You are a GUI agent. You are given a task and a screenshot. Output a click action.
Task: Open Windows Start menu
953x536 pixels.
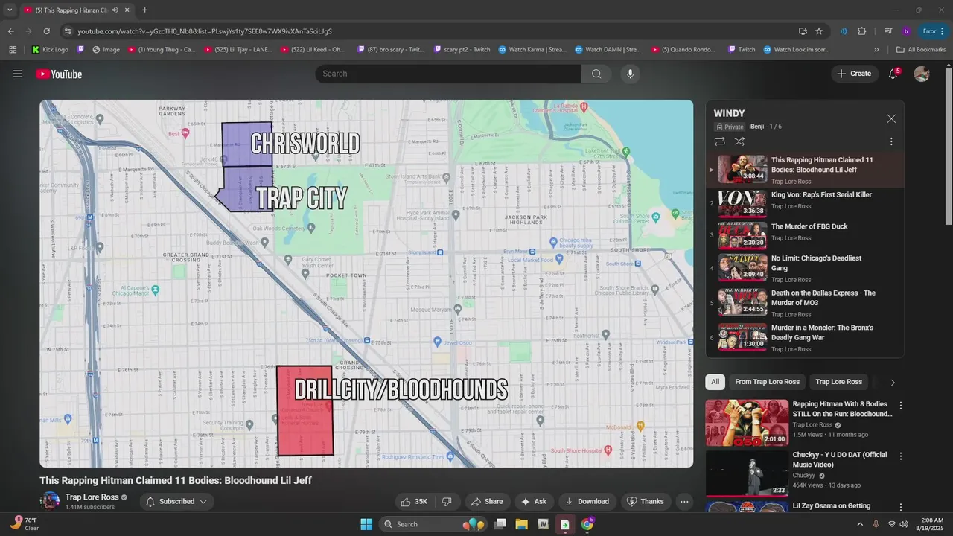click(366, 524)
